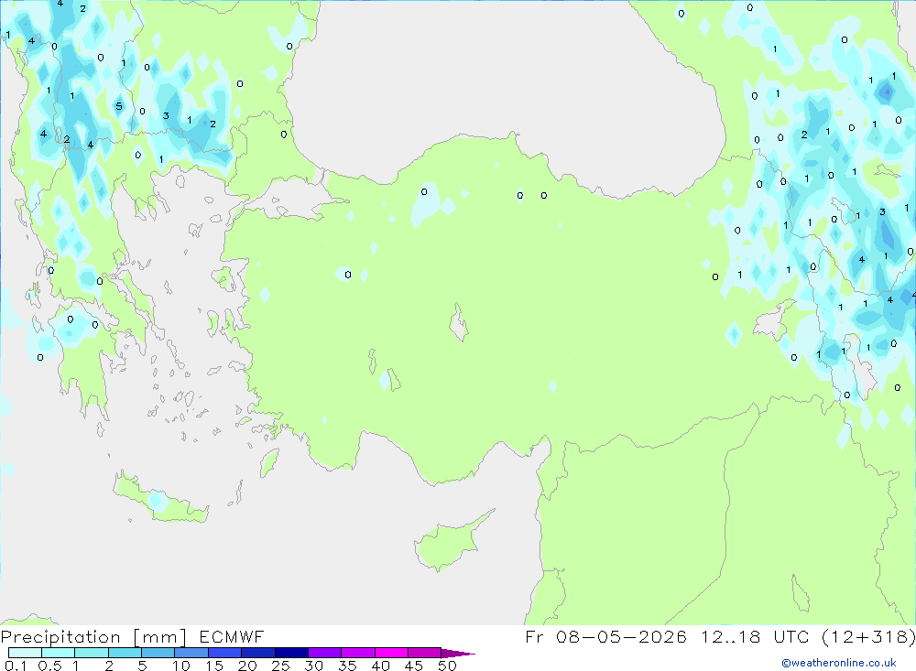Click the 20–25 mm legend swatch
Viewport: 916px width, 671px height.
[x=258, y=653]
